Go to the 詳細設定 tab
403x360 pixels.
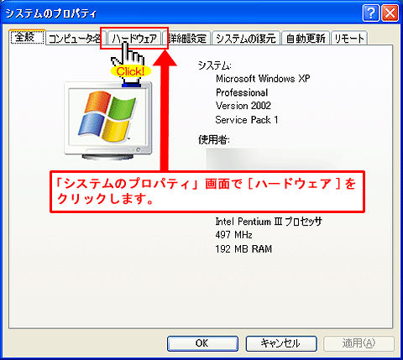coord(187,39)
